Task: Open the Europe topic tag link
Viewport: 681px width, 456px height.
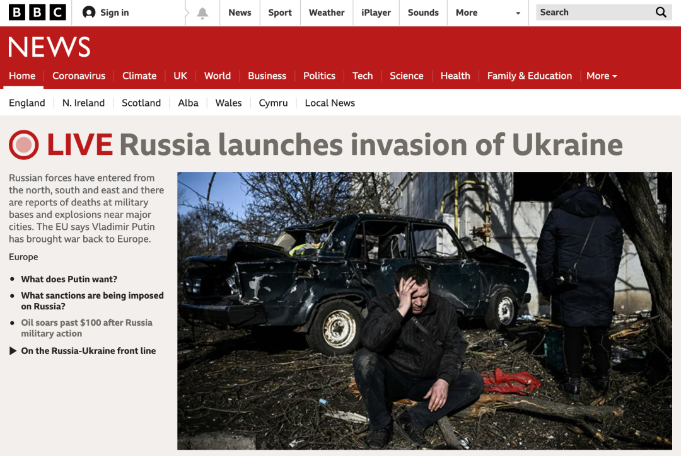Action: tap(23, 257)
